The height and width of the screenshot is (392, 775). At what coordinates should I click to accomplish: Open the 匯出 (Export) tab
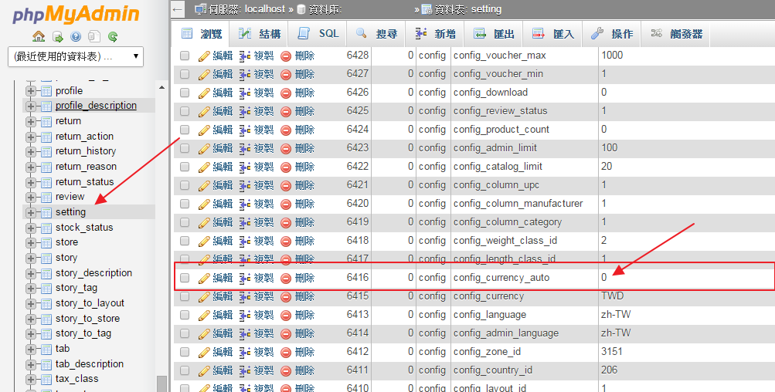(x=495, y=34)
